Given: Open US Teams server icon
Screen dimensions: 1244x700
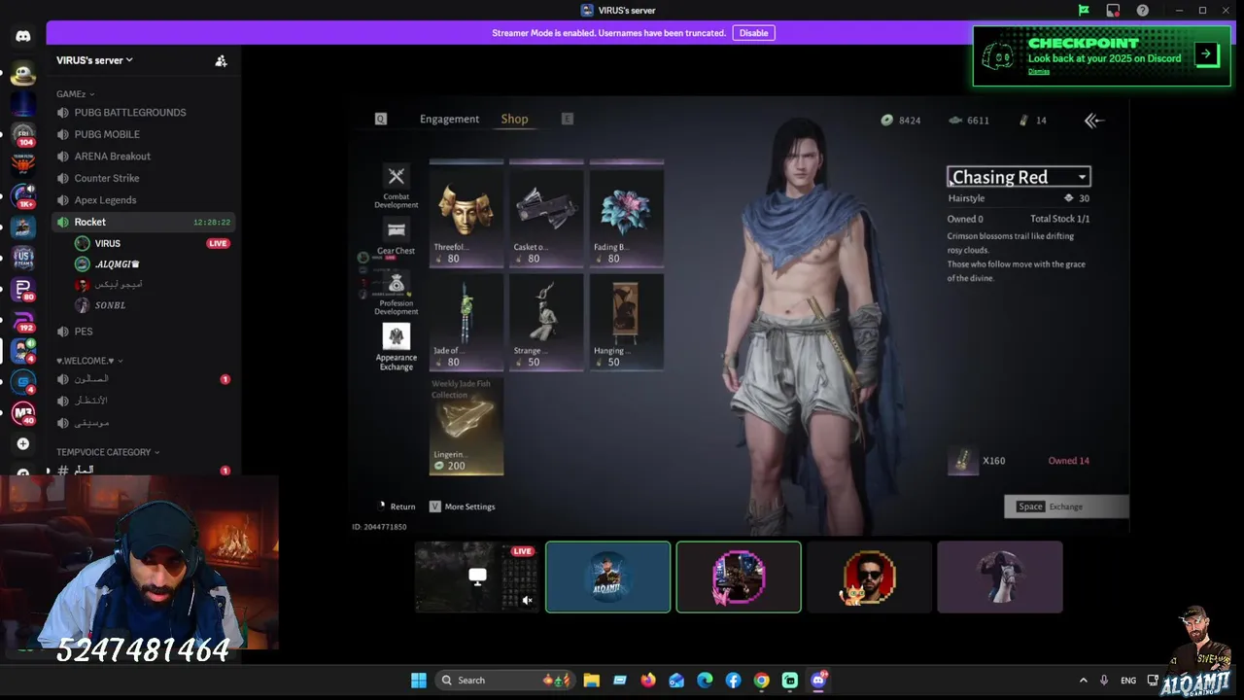Looking at the screenshot, I should click(23, 258).
